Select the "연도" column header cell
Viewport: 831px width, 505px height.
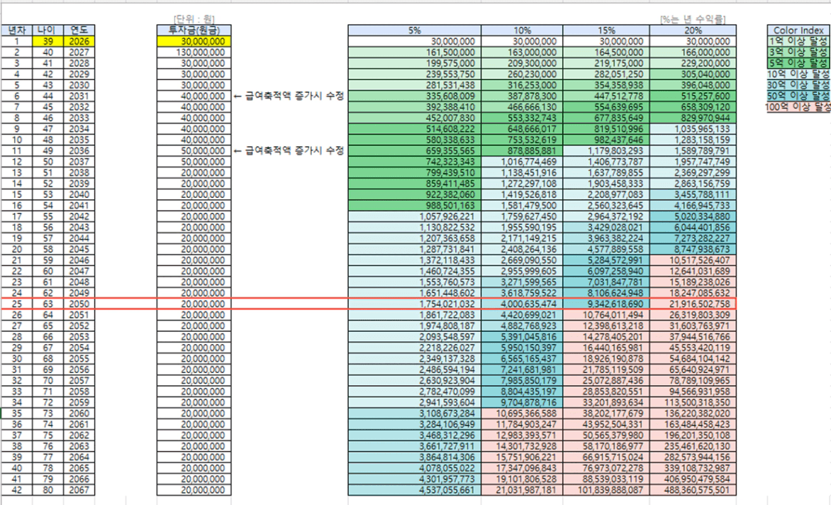pos(79,30)
